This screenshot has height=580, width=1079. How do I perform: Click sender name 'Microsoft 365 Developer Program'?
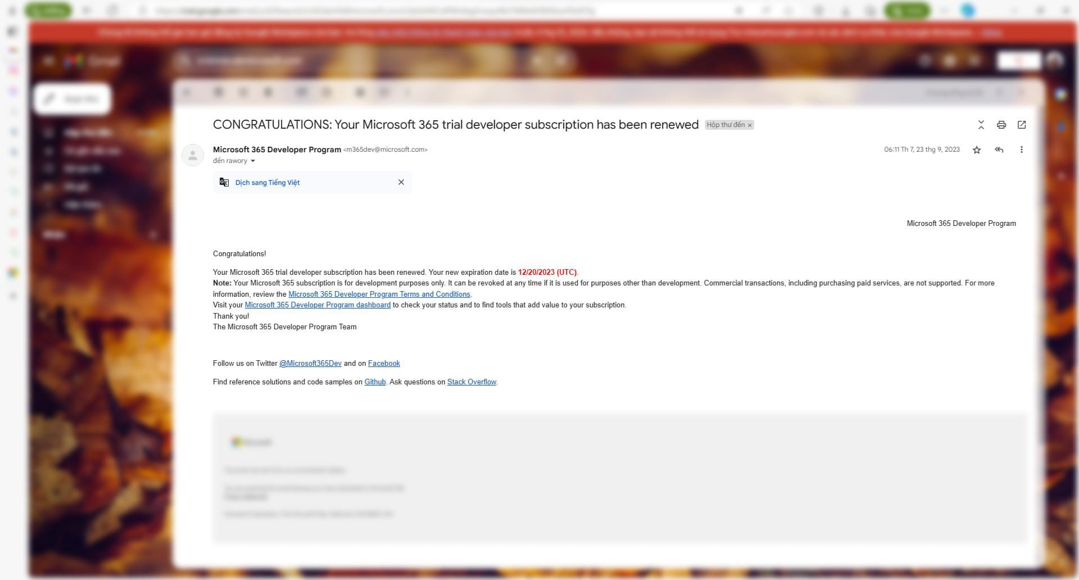[277, 149]
